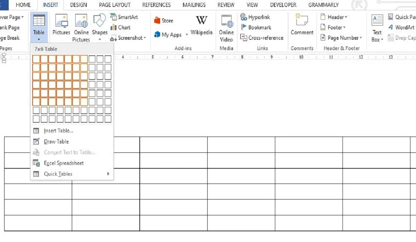Screen dimensions: 416x242
Task: Insert an Online Video
Action: [226, 28]
